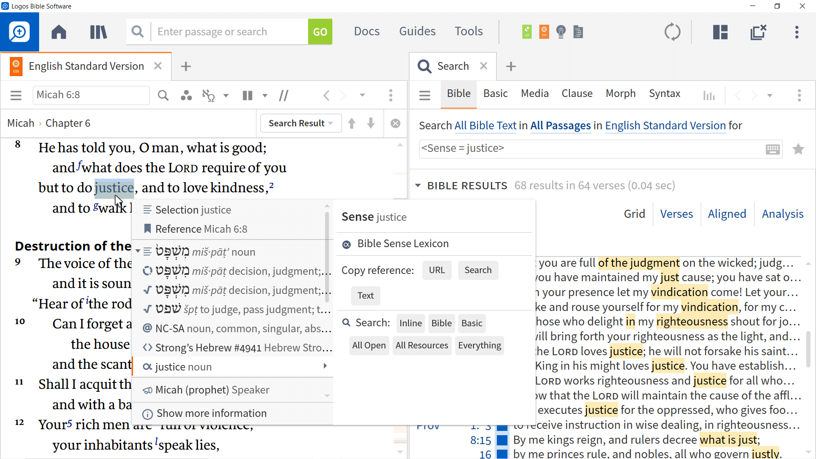Choose Reference Micah 6:8 in context menu

(x=232, y=229)
